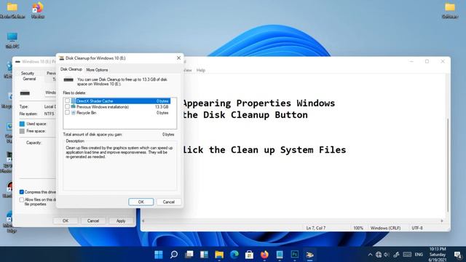Screen dimensions: 466x262
Task: Click Notepad horizontal scrollbar left arrow
Action: click(143, 221)
